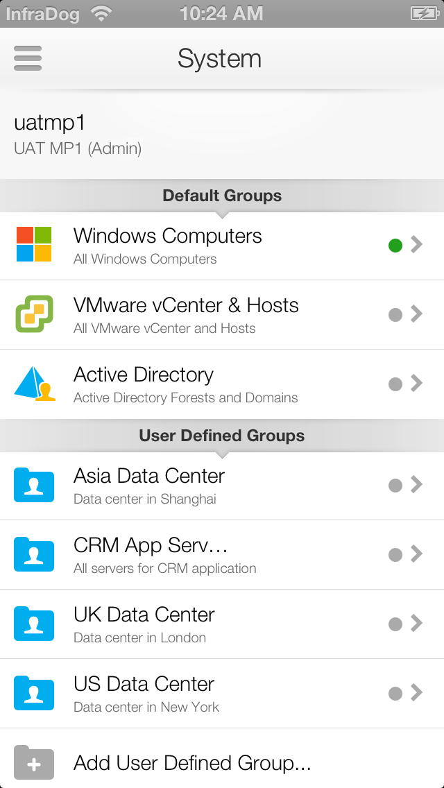Tap the battery indicator in the status bar

[x=425, y=13]
